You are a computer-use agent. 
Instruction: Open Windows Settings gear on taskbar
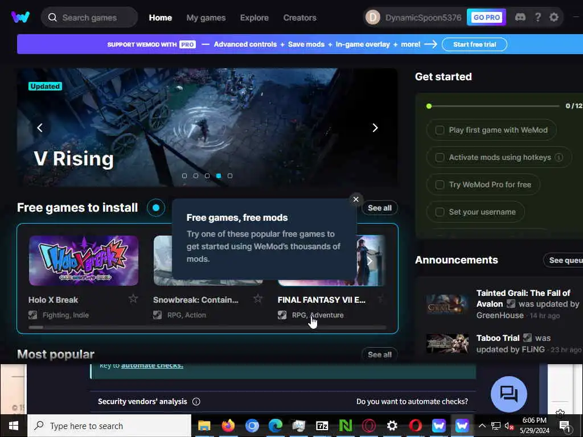(x=392, y=426)
